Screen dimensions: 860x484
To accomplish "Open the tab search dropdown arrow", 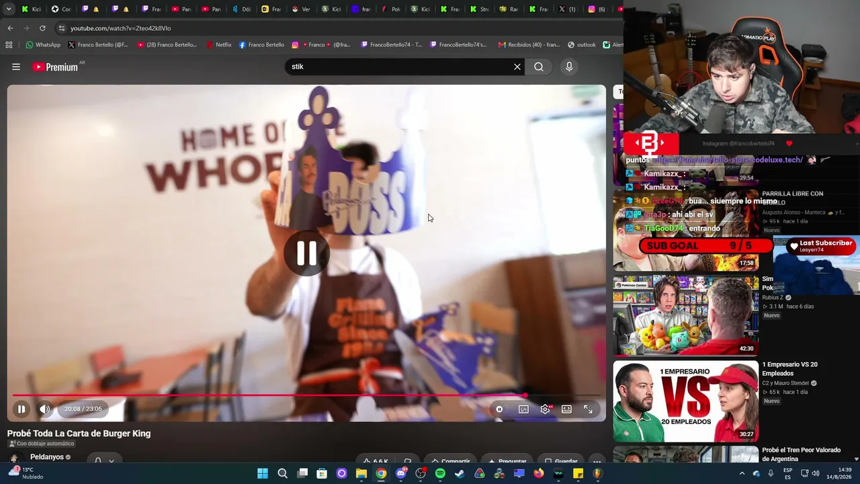I will (x=7, y=9).
